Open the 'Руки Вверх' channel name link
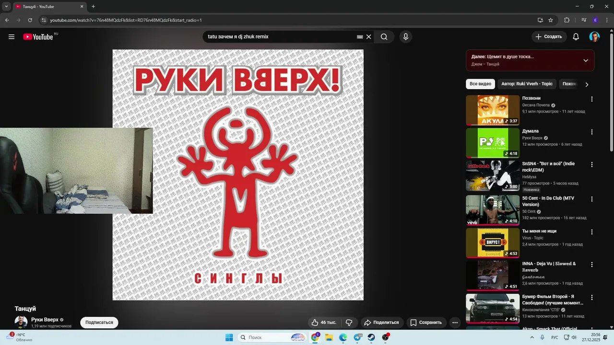614x345 pixels. pos(45,320)
